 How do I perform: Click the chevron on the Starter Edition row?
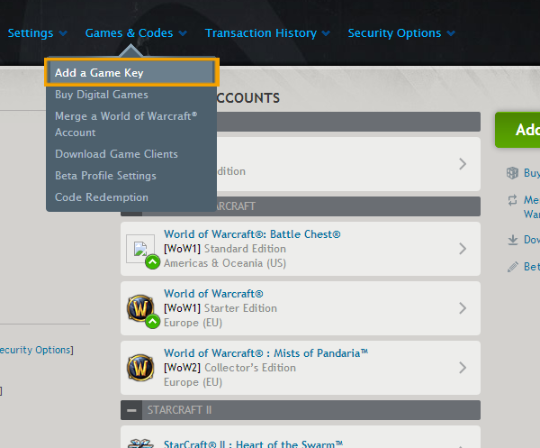point(463,308)
